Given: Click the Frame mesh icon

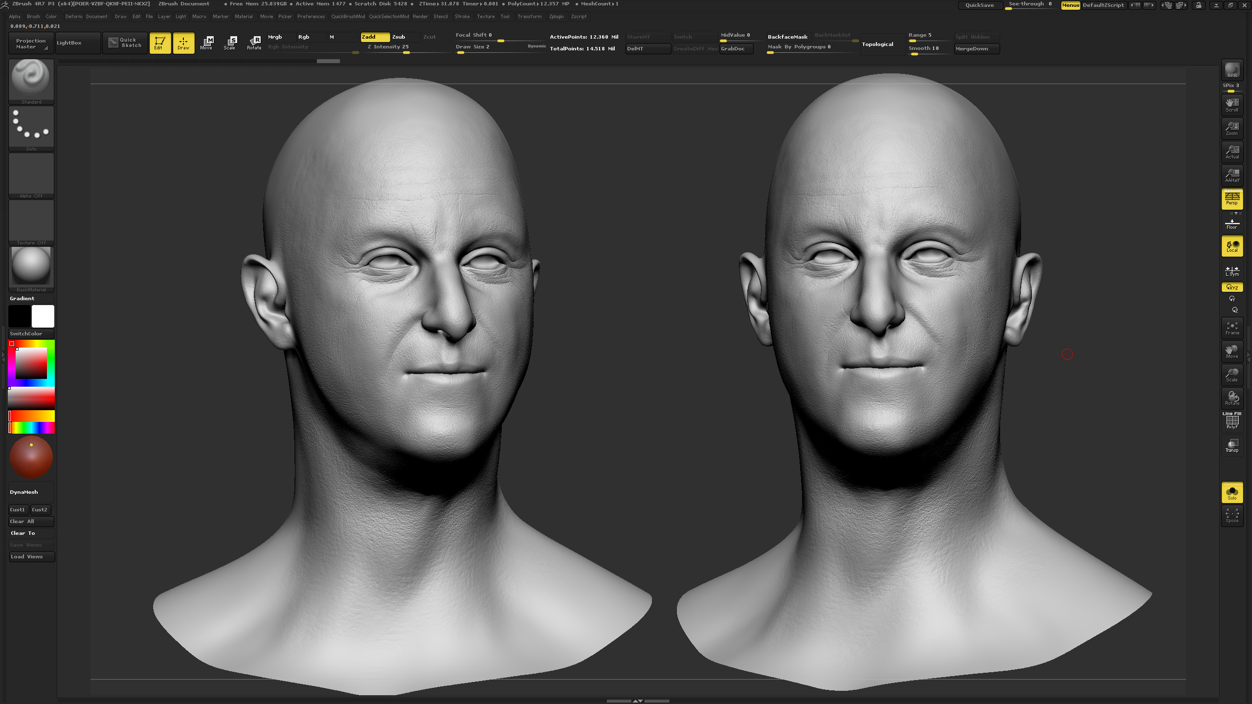Looking at the screenshot, I should (x=1232, y=328).
